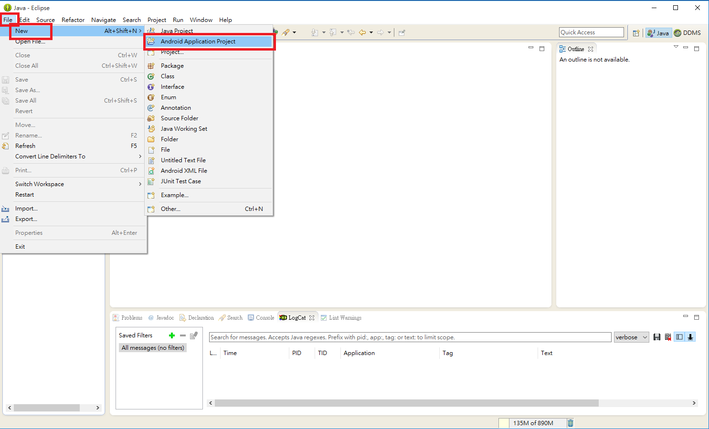Expand dropdown next to flashlight Search icon

(x=294, y=32)
